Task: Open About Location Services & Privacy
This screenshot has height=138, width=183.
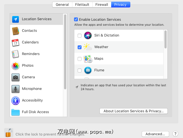Action: click(x=134, y=111)
